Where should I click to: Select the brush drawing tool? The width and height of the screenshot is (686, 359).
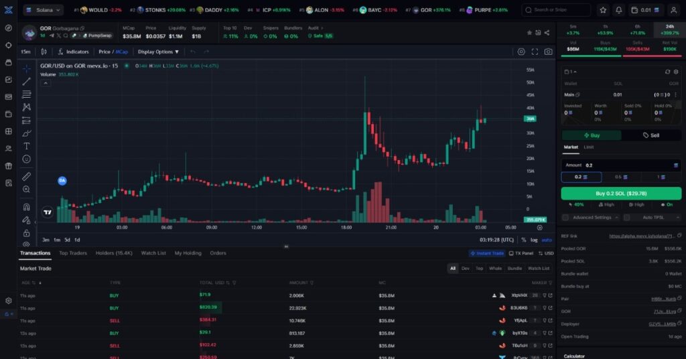27,133
